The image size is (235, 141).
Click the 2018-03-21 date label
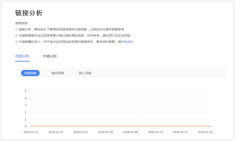click(x=205, y=132)
